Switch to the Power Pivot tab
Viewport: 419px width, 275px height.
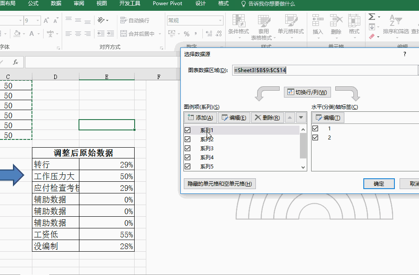[x=167, y=3]
